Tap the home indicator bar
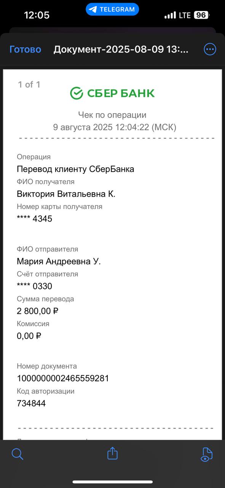 112,482
